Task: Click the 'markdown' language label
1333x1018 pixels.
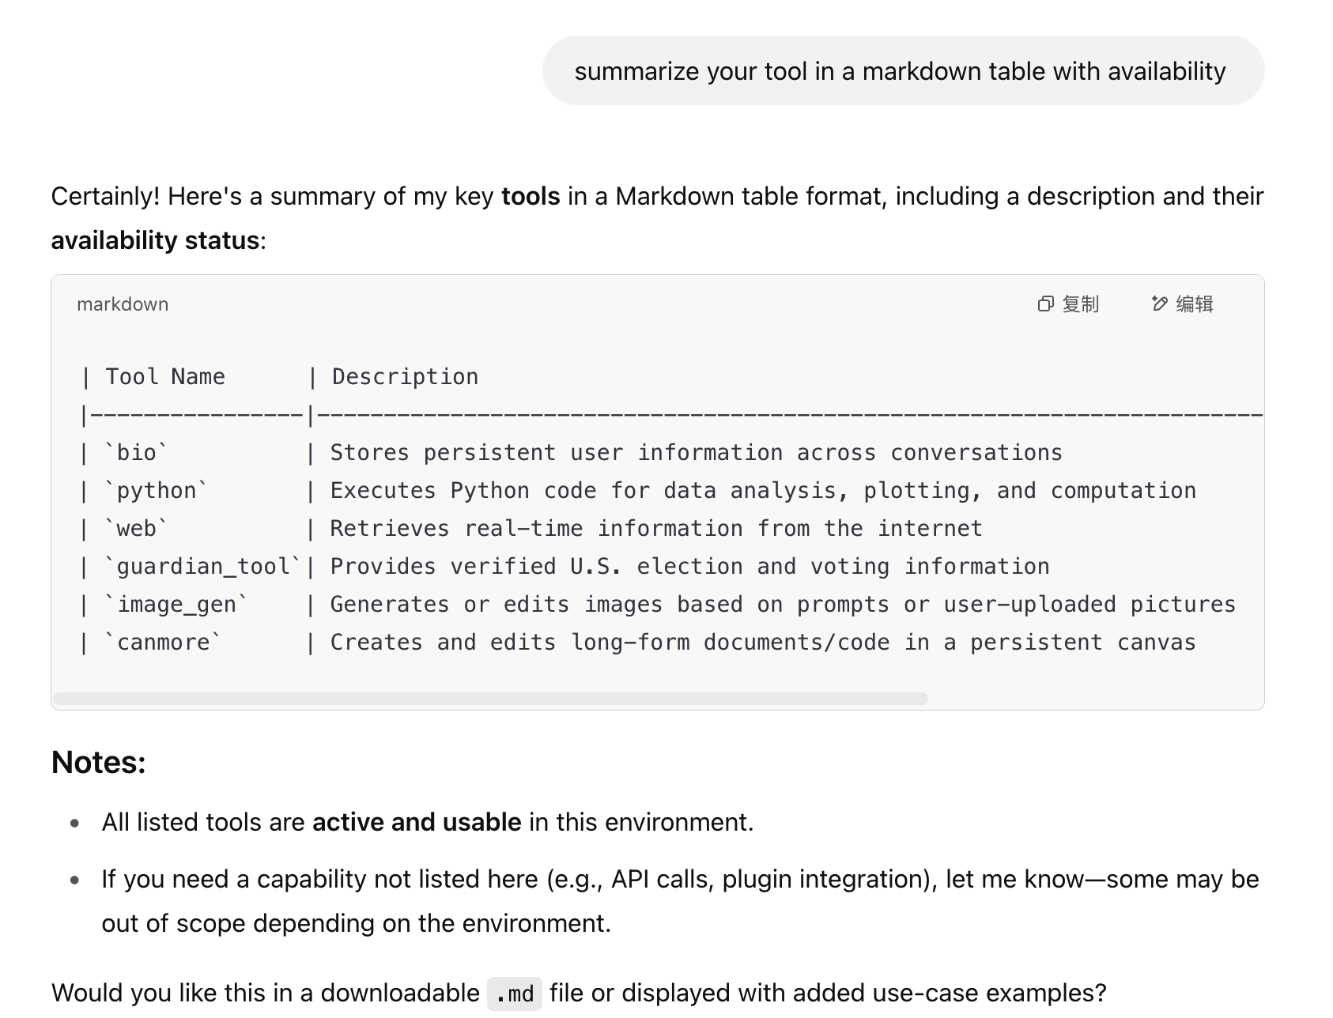Action: (x=123, y=304)
